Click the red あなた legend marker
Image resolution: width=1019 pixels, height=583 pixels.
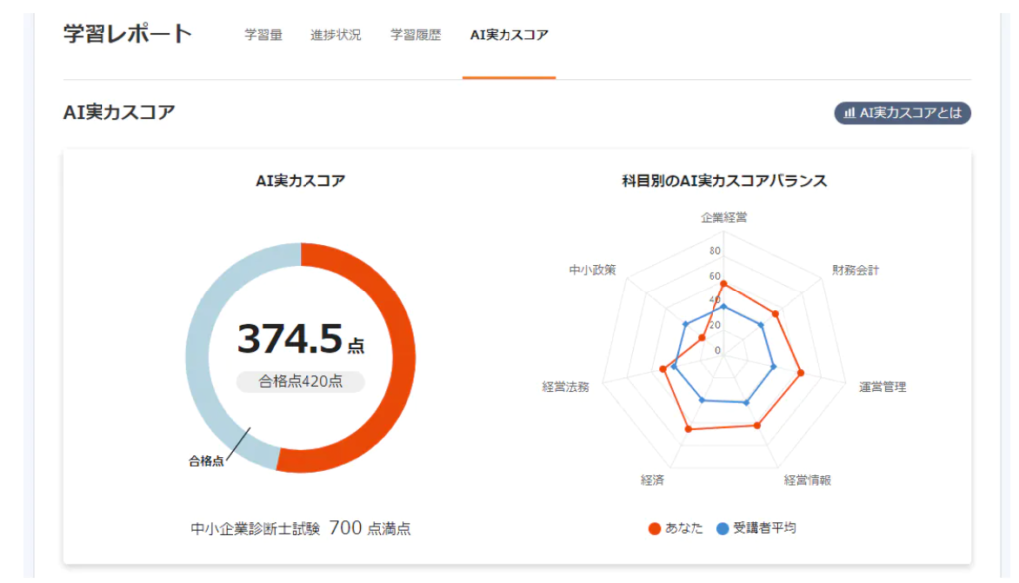coord(654,528)
